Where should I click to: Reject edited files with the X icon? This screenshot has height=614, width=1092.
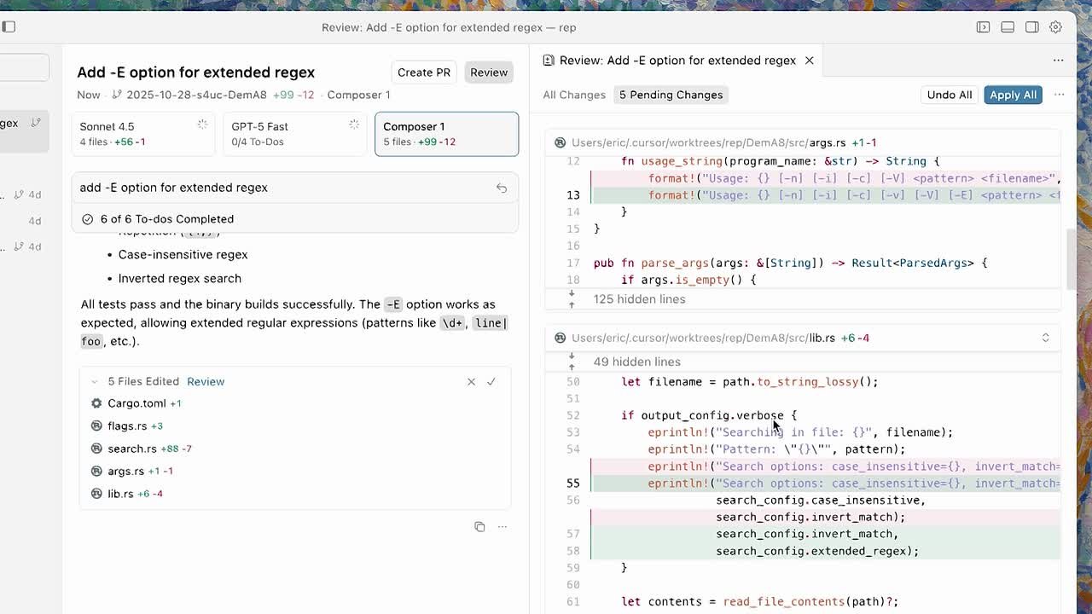(x=471, y=382)
